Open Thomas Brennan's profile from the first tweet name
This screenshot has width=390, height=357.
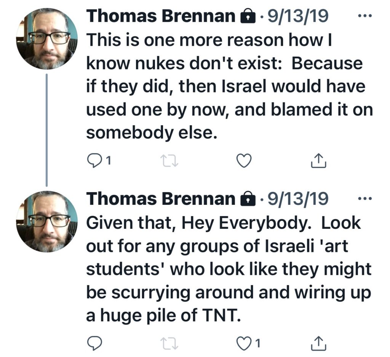161,16
